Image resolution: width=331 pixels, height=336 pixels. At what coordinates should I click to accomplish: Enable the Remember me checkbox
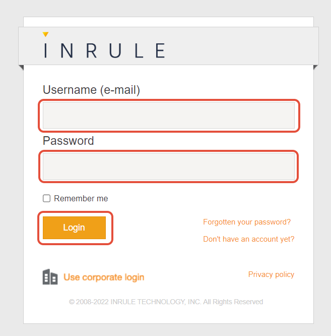[47, 199]
